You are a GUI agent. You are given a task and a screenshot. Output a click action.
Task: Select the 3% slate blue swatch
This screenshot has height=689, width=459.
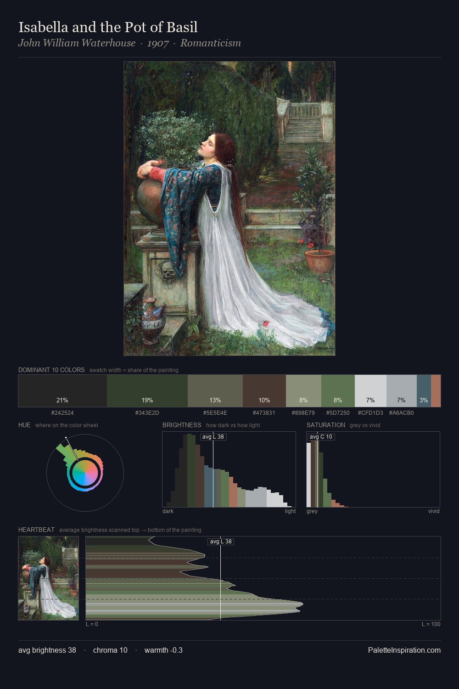point(424,391)
